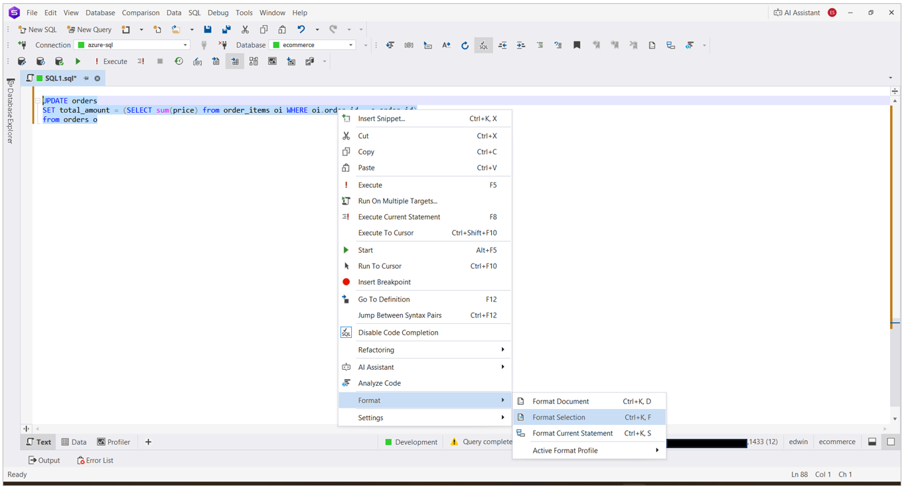The image size is (904, 488).
Task: Switch to the Data view tab
Action: click(74, 442)
